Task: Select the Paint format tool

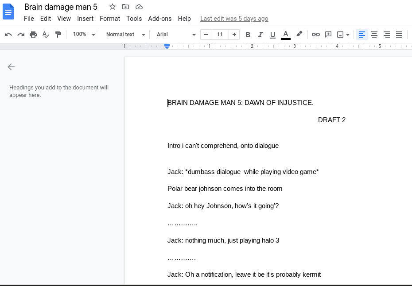Action: click(x=58, y=35)
